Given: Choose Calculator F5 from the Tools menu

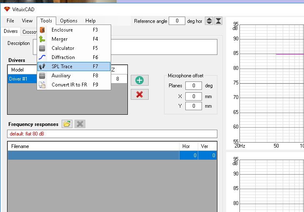Looking at the screenshot, I should [x=74, y=48].
